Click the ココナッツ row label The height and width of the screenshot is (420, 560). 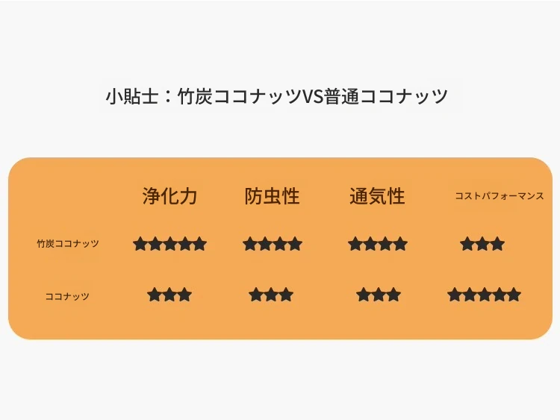[67, 296]
